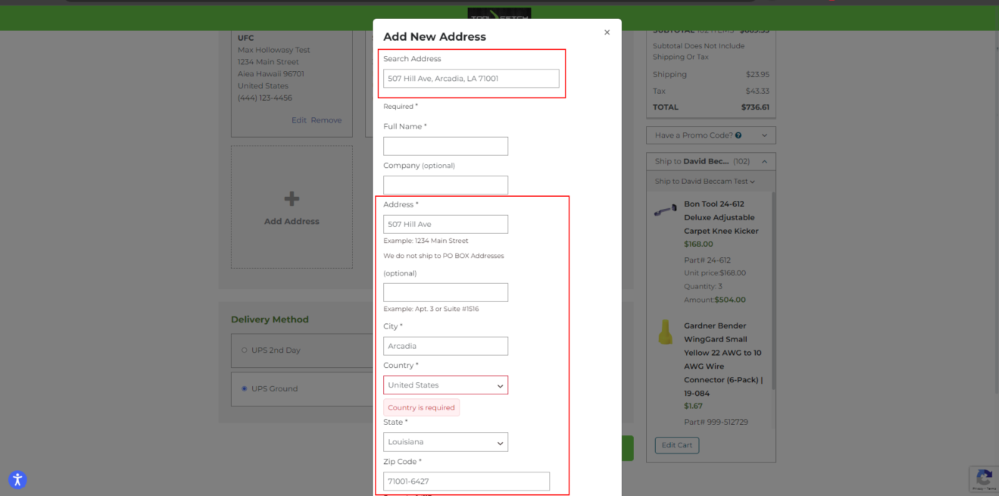
Task: Click the Zip Code input field
Action: click(x=466, y=482)
